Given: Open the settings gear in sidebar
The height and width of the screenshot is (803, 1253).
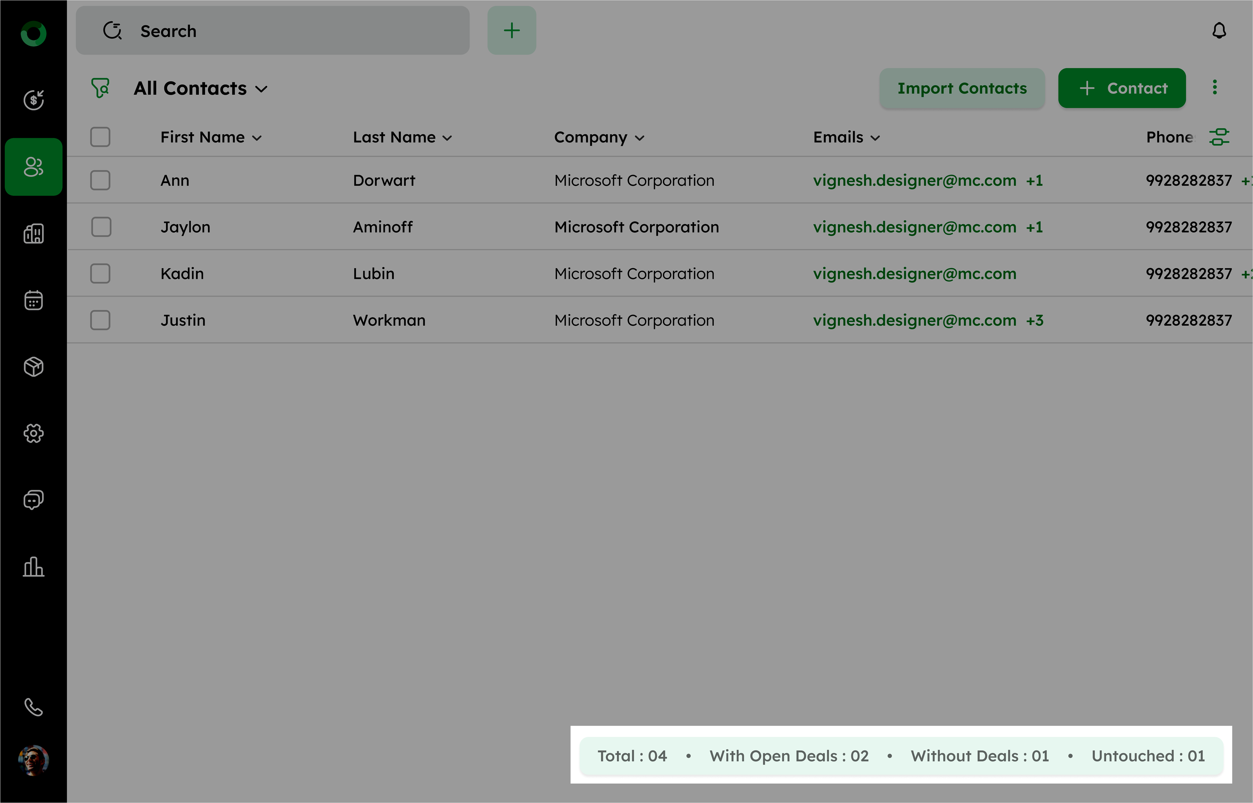Looking at the screenshot, I should (x=33, y=433).
